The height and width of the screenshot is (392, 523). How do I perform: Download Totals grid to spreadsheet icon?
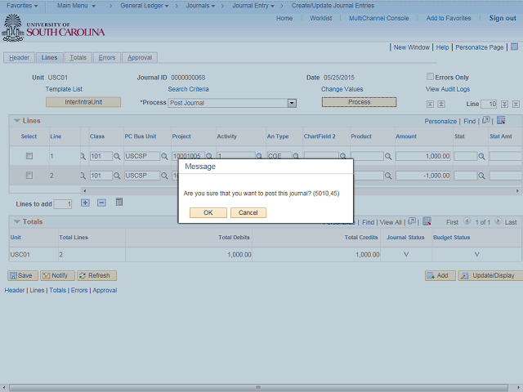[x=427, y=221]
